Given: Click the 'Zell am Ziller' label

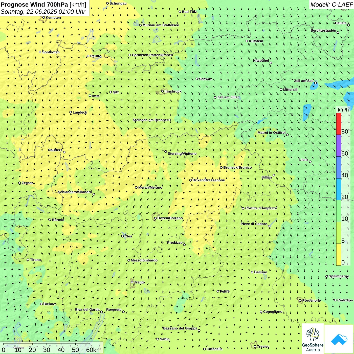Looking at the screenshot, I should click(x=228, y=97).
